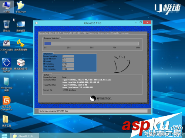Click the Time remaining value field
Viewport: 185px width, 138px height.
(x=68, y=69)
